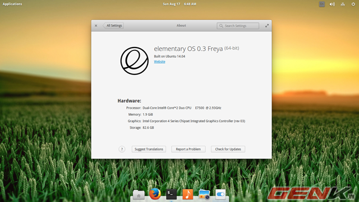The image size is (359, 202).
Task: Open the Website link
Action: [x=159, y=62]
